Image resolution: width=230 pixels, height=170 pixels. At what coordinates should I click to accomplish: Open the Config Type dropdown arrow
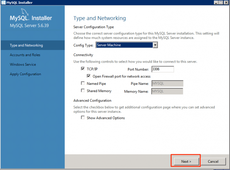point(155,45)
